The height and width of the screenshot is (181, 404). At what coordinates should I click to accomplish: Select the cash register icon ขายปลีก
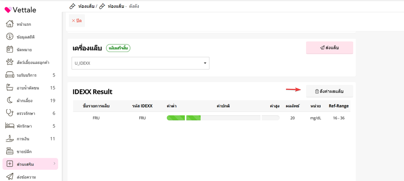[x=10, y=151]
